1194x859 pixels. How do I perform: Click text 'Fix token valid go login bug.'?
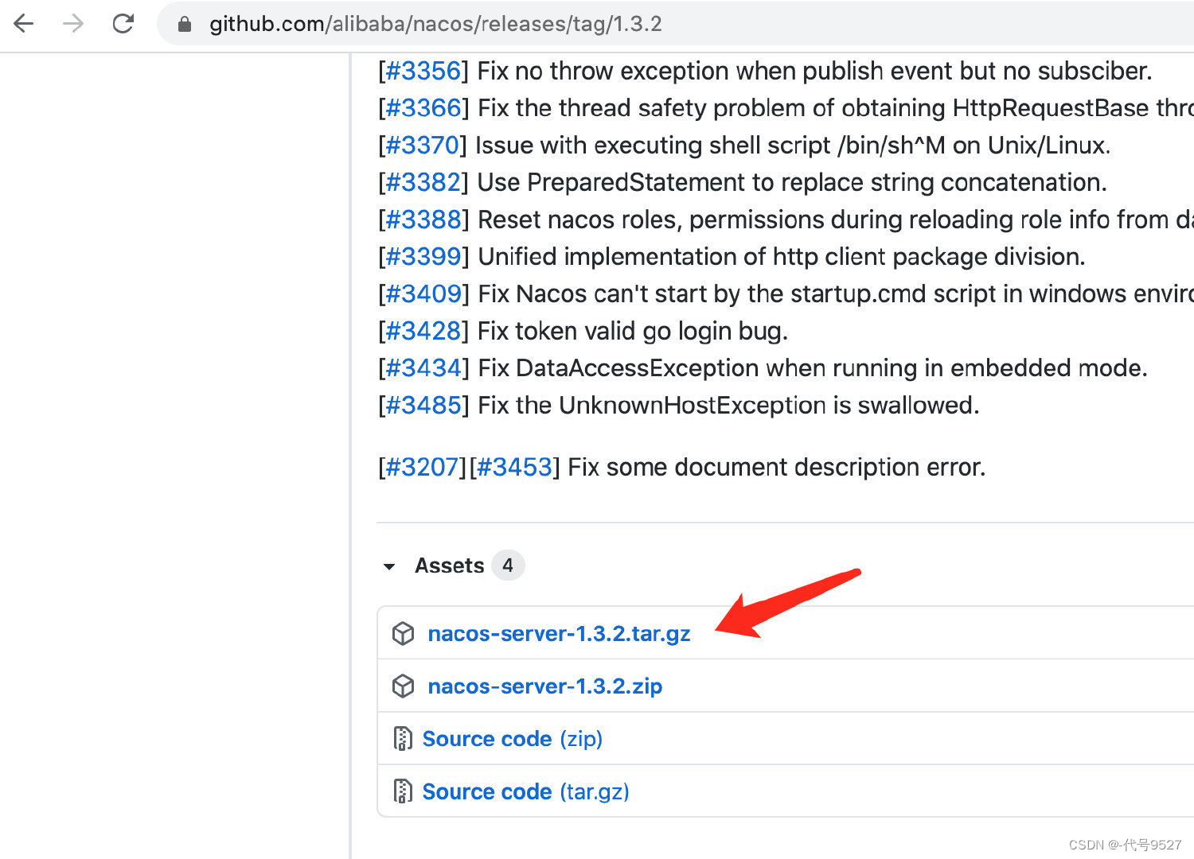pyautogui.click(x=633, y=331)
